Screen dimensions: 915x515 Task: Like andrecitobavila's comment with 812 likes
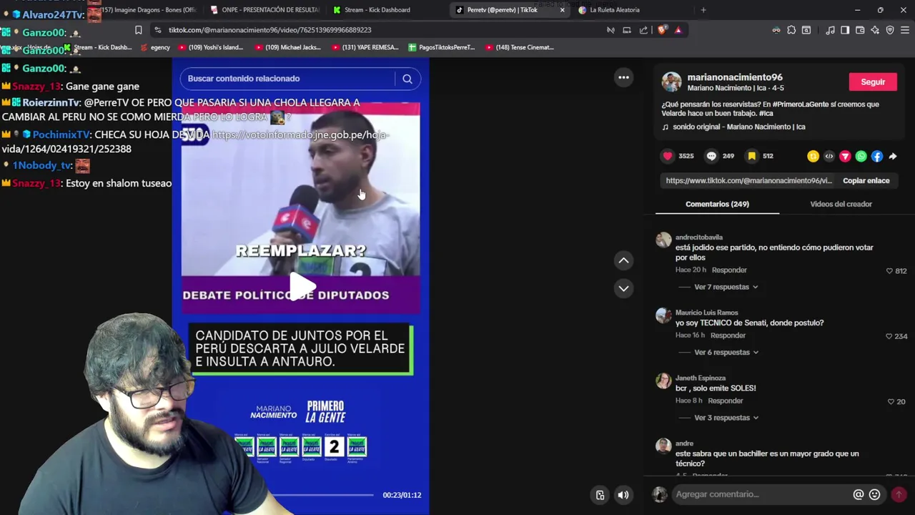tap(889, 271)
